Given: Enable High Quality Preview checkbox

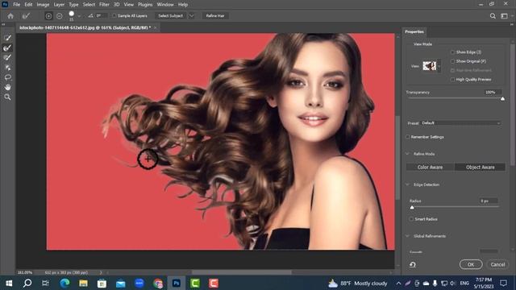Looking at the screenshot, I should coord(452,79).
